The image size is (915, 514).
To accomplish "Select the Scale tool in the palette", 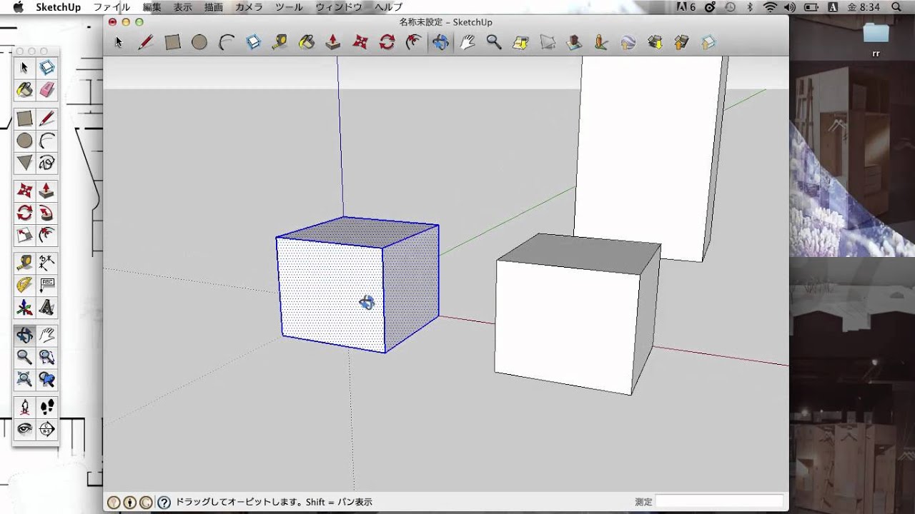I will [x=24, y=235].
